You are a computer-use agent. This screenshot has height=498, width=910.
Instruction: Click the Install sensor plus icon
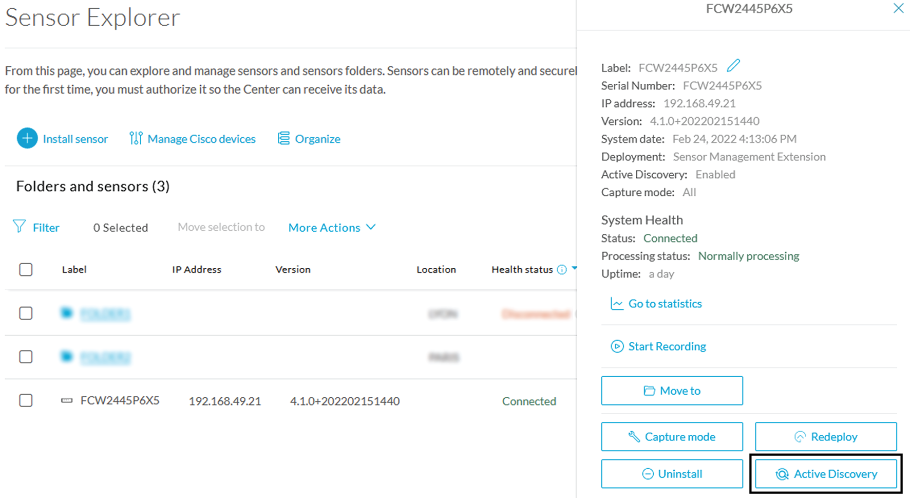tap(27, 138)
